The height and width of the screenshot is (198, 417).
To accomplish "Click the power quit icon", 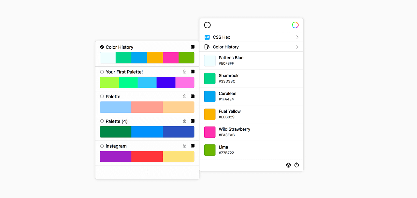I will (296, 165).
